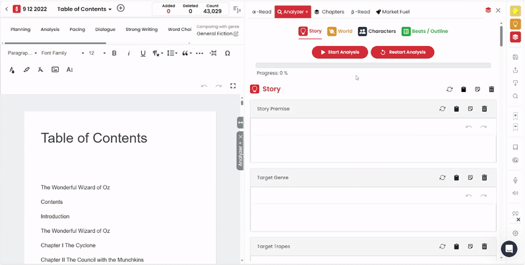Click the insert image icon
Image resolution: width=525 pixels, height=265 pixels.
click(55, 70)
